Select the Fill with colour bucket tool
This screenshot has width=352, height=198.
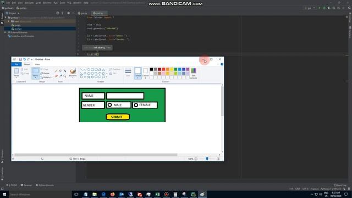pyautogui.click(x=61, y=71)
